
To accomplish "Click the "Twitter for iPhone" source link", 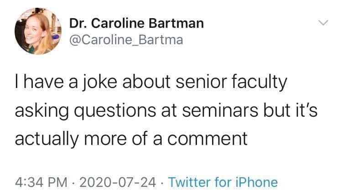I will (223, 182).
